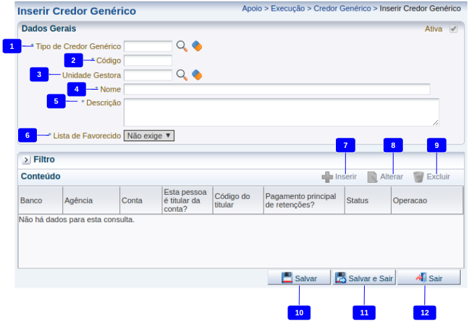Focus the Código input field
468x322 pixels.
click(148, 61)
